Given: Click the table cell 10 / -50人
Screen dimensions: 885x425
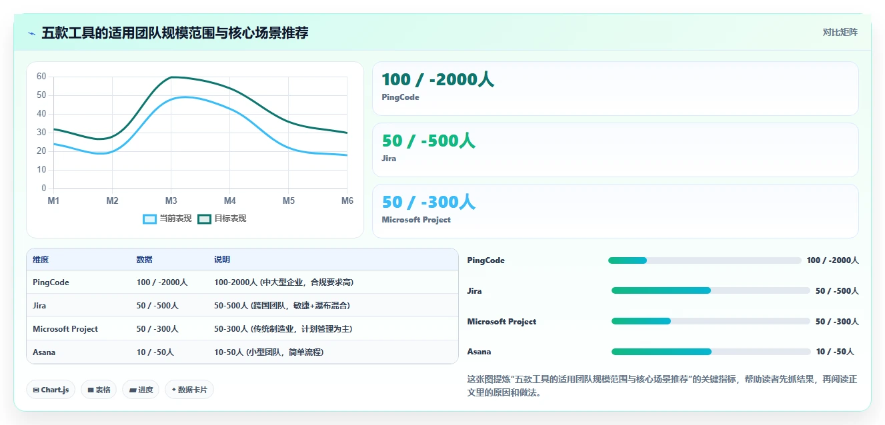Looking at the screenshot, I should (x=155, y=352).
